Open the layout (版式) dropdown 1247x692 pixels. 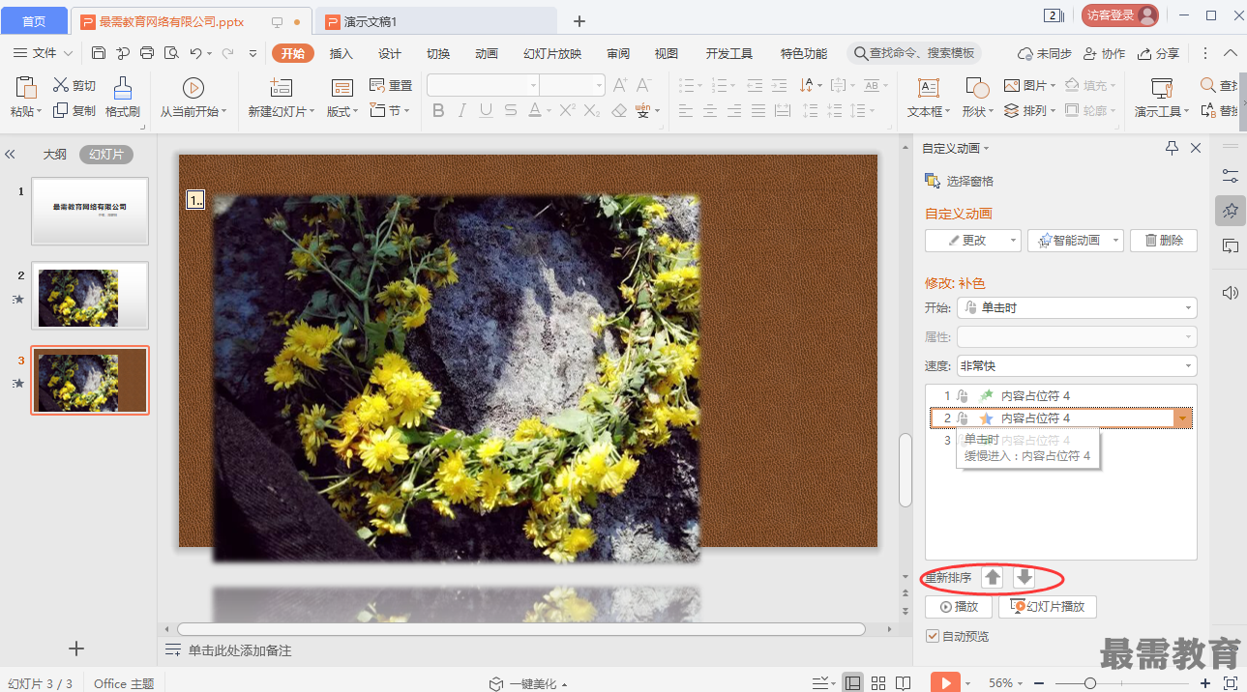click(342, 111)
